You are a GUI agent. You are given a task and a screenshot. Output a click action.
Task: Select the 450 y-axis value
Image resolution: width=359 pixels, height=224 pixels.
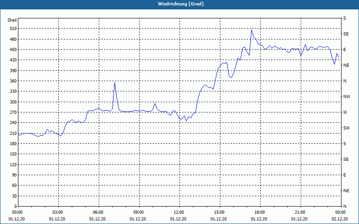click(13, 50)
